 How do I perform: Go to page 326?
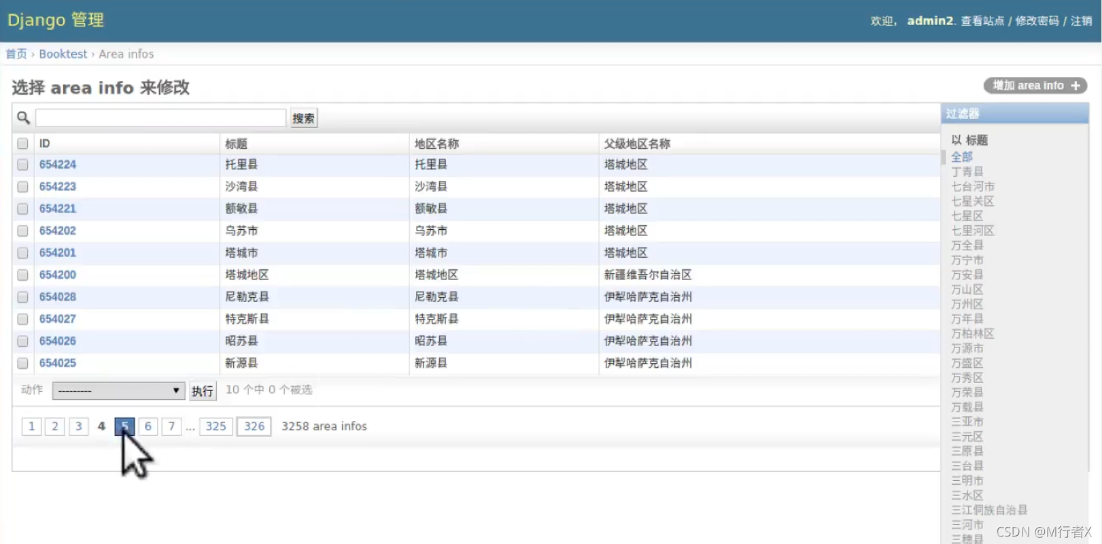tap(254, 426)
